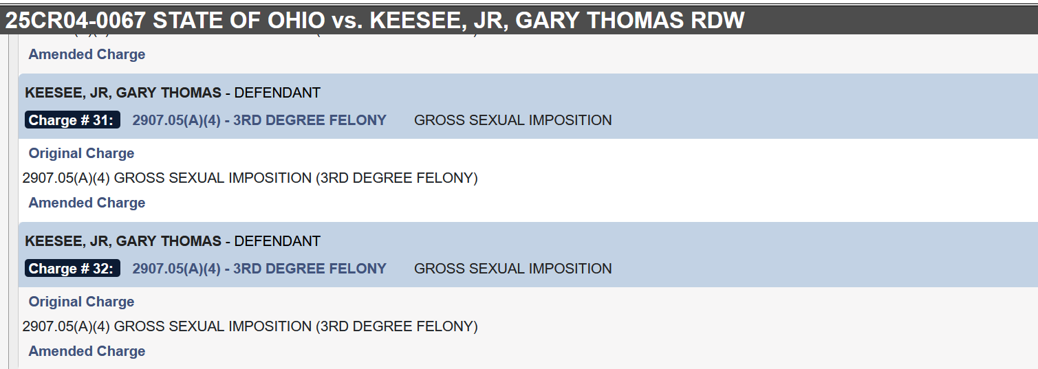Select defendant name in Charge 32 row
1038x369 pixels.
[x=123, y=241]
